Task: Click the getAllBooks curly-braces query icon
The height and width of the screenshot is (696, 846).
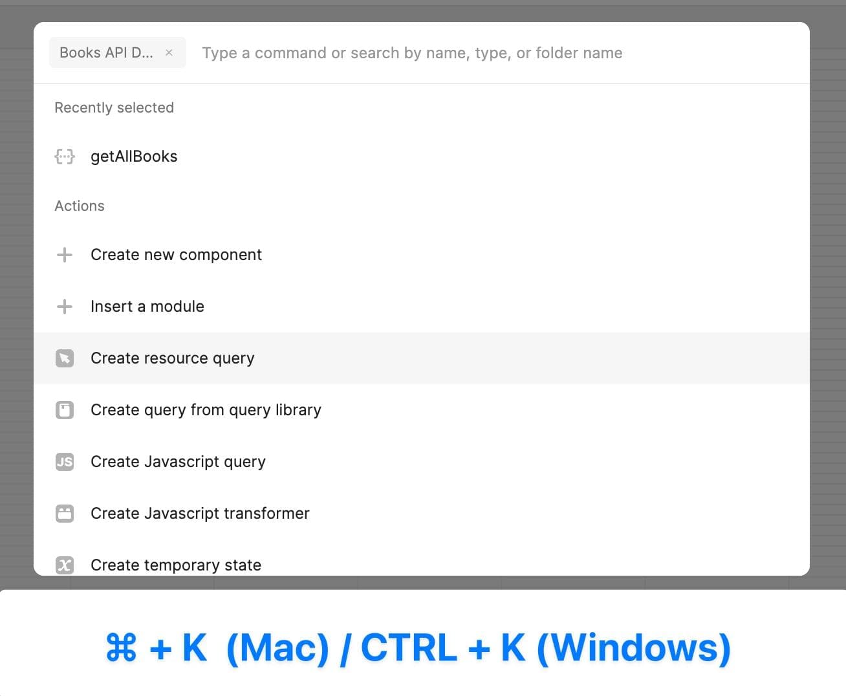Action: [65, 157]
